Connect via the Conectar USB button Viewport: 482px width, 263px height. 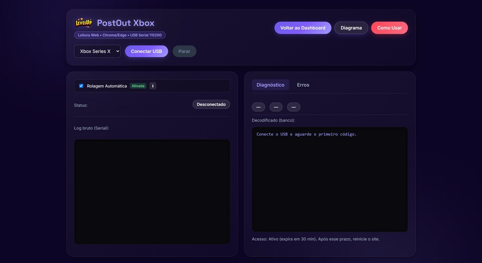tap(146, 51)
